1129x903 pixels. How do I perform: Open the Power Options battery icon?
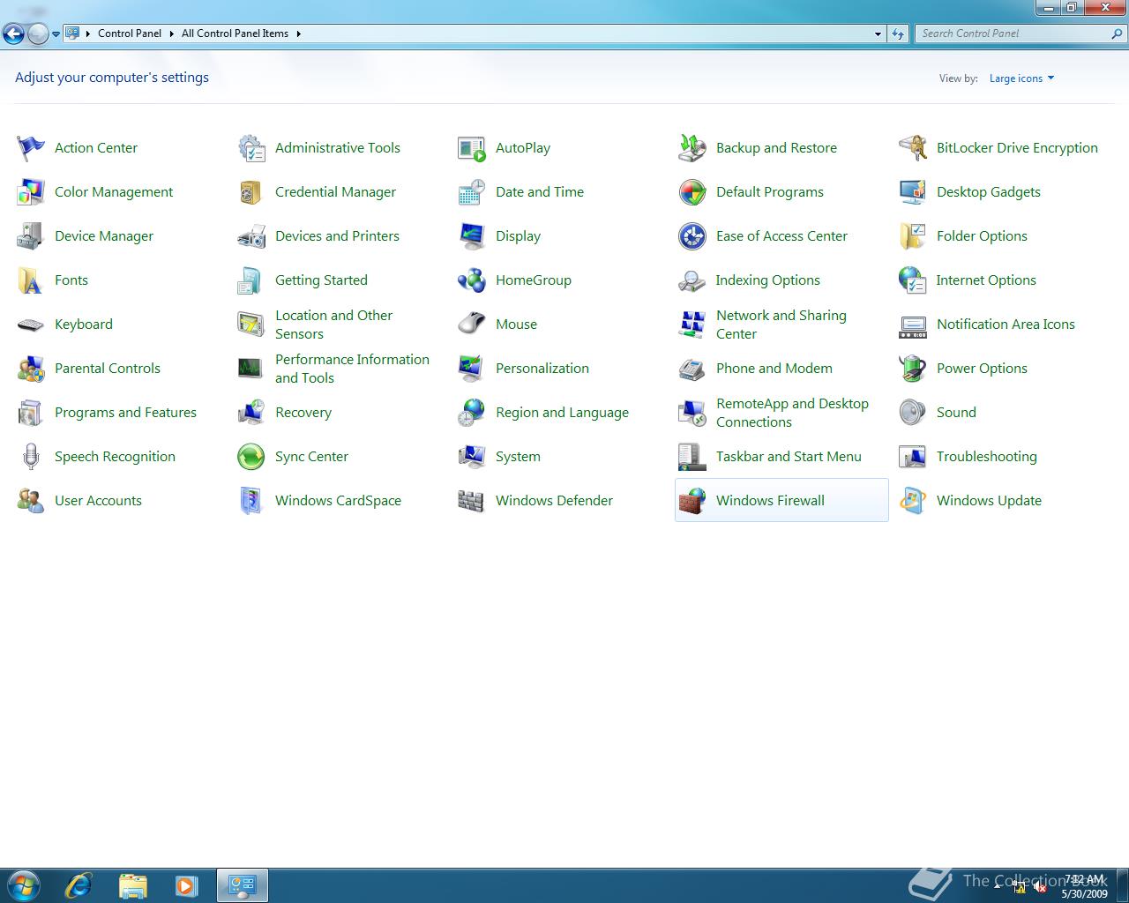pos(913,369)
